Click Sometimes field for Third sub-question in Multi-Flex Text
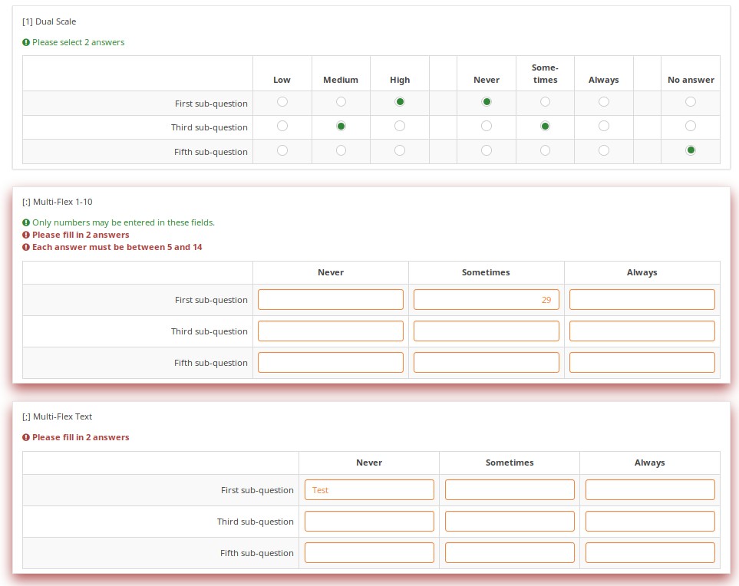This screenshot has height=586, width=739. click(x=510, y=521)
